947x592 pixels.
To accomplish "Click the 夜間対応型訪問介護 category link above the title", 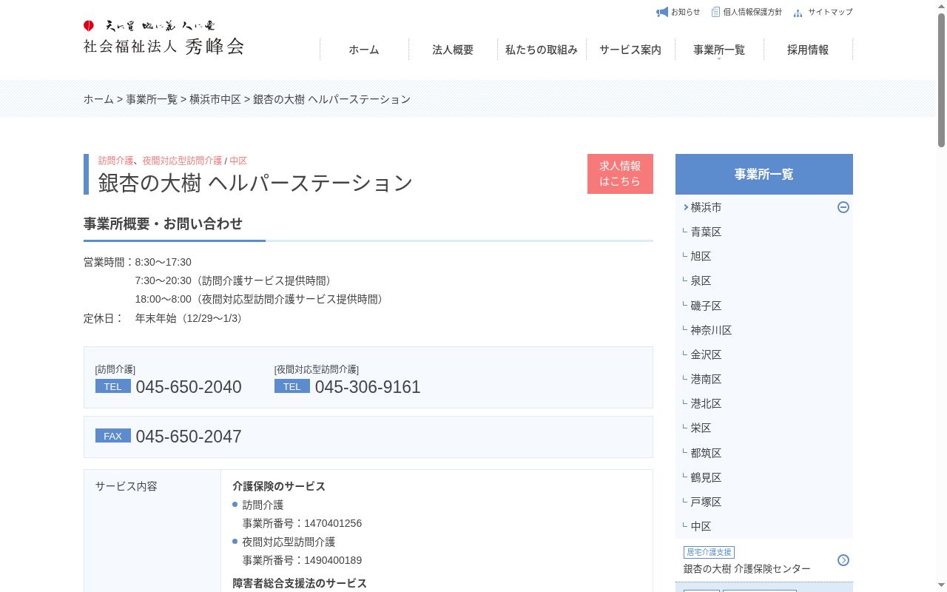I will click(x=182, y=161).
